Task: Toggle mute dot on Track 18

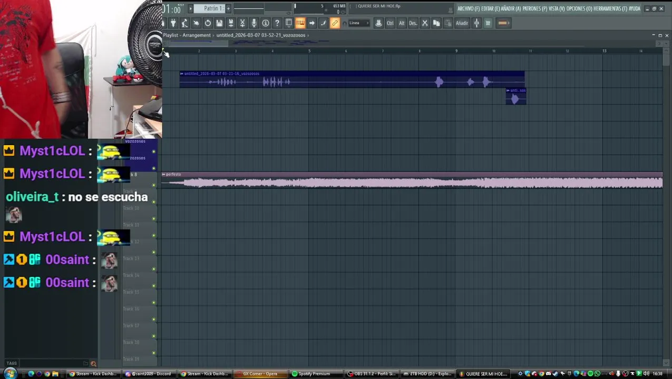Action: coord(154,353)
